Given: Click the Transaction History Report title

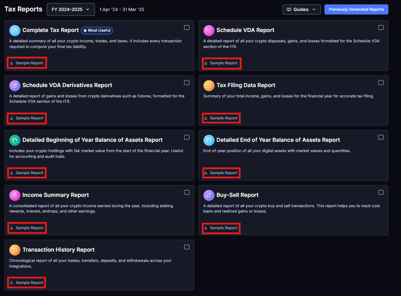Looking at the screenshot, I should pos(58,249).
